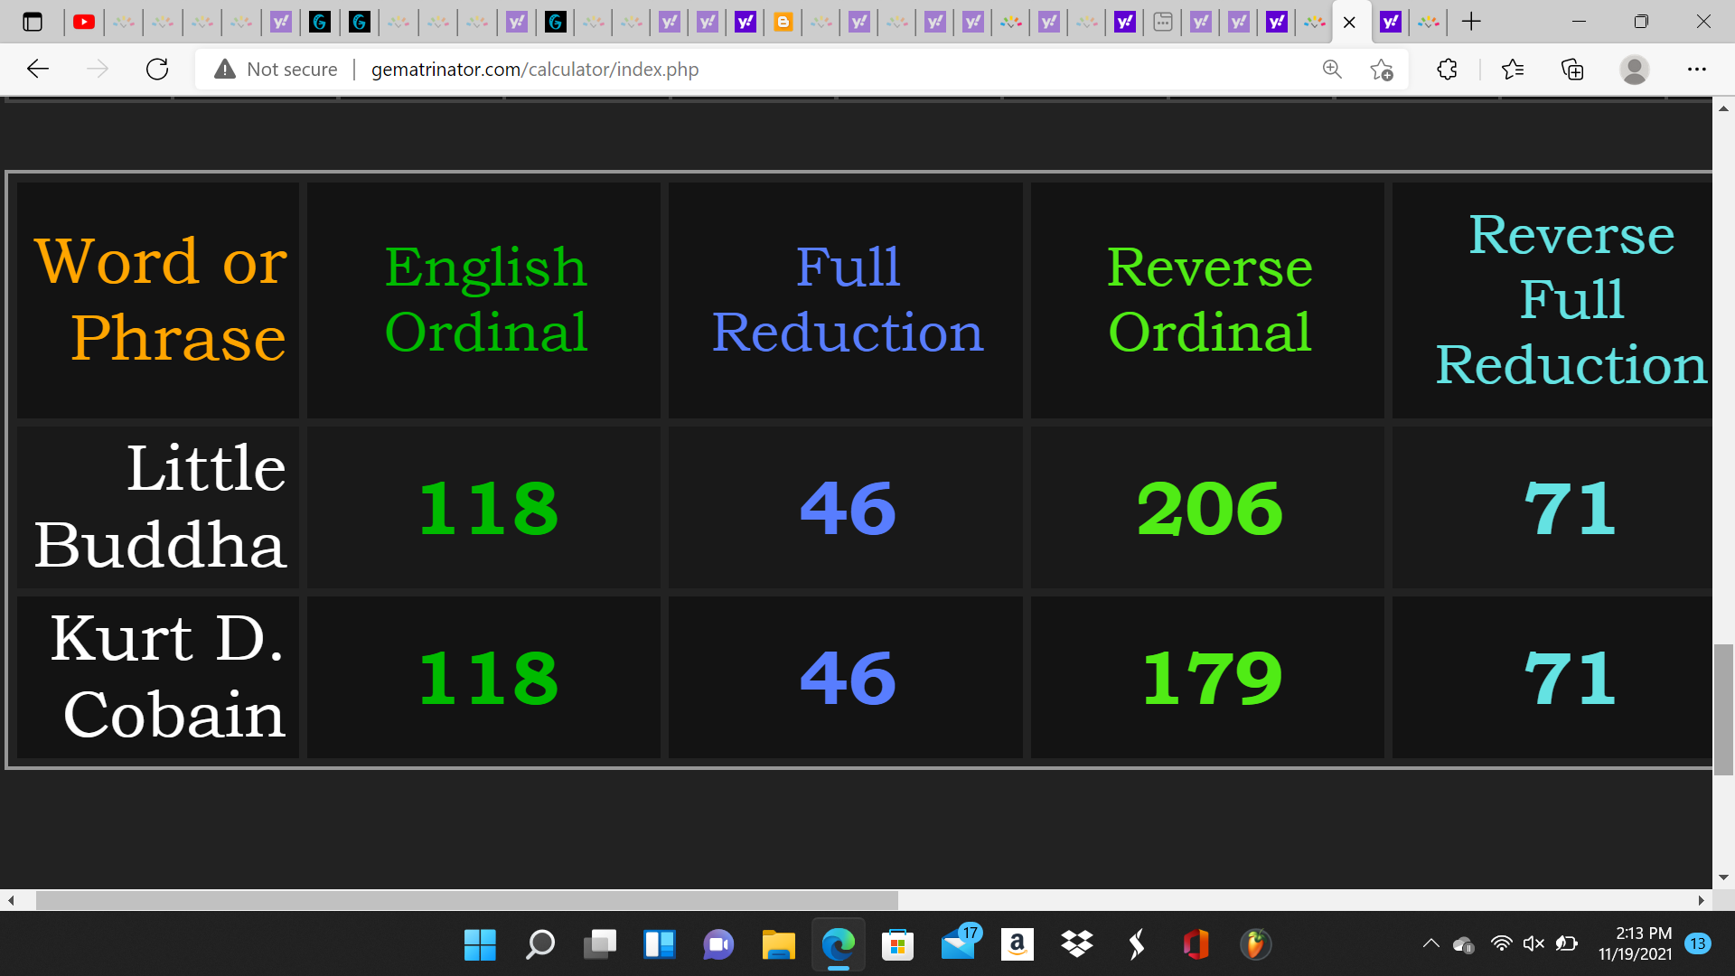The width and height of the screenshot is (1735, 976).
Task: Open the browser extensions menu
Action: tap(1447, 69)
